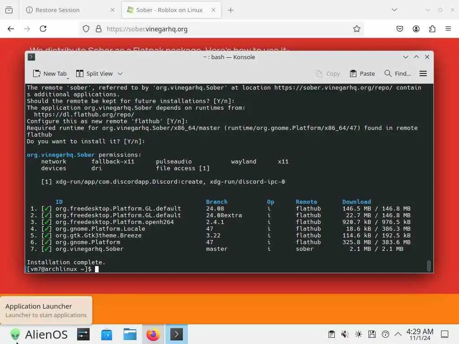459x344 pixels.
Task: Switch to Konsole from taskbar
Action: [x=177, y=334]
